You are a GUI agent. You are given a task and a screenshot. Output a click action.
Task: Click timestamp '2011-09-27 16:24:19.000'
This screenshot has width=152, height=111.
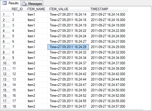tap(108, 25)
